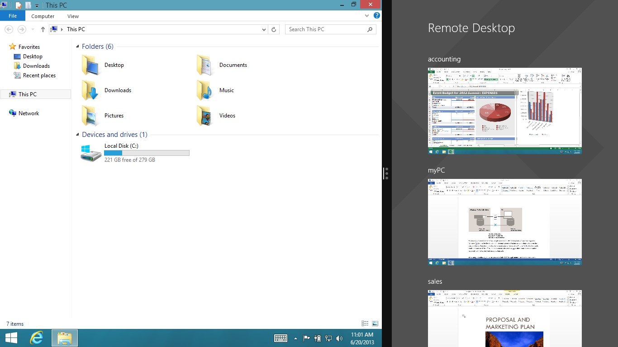Open the File menu

[13, 16]
